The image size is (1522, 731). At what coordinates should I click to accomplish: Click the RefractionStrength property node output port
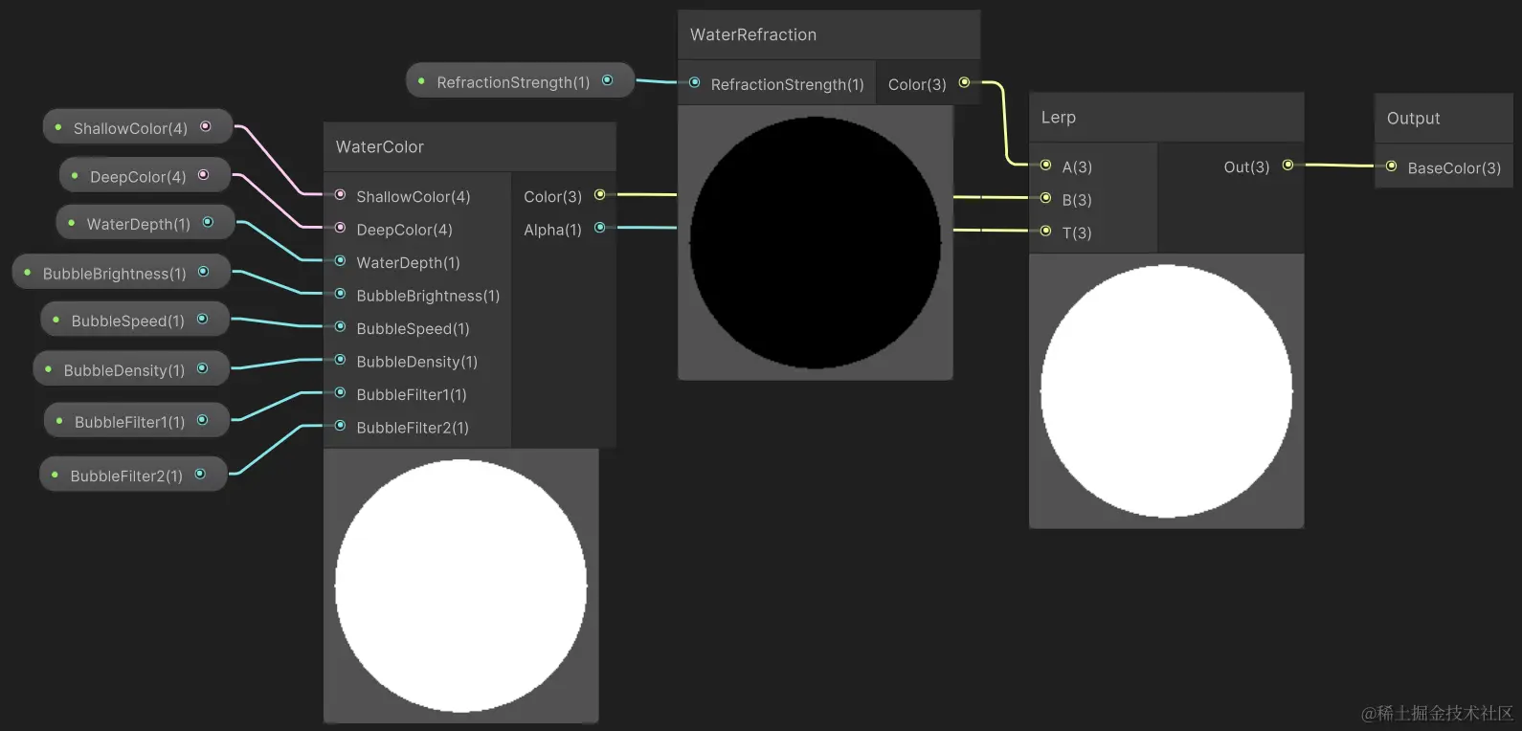[607, 80]
